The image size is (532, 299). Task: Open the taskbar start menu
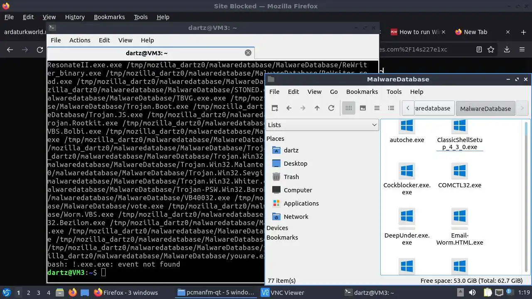pos(7,292)
